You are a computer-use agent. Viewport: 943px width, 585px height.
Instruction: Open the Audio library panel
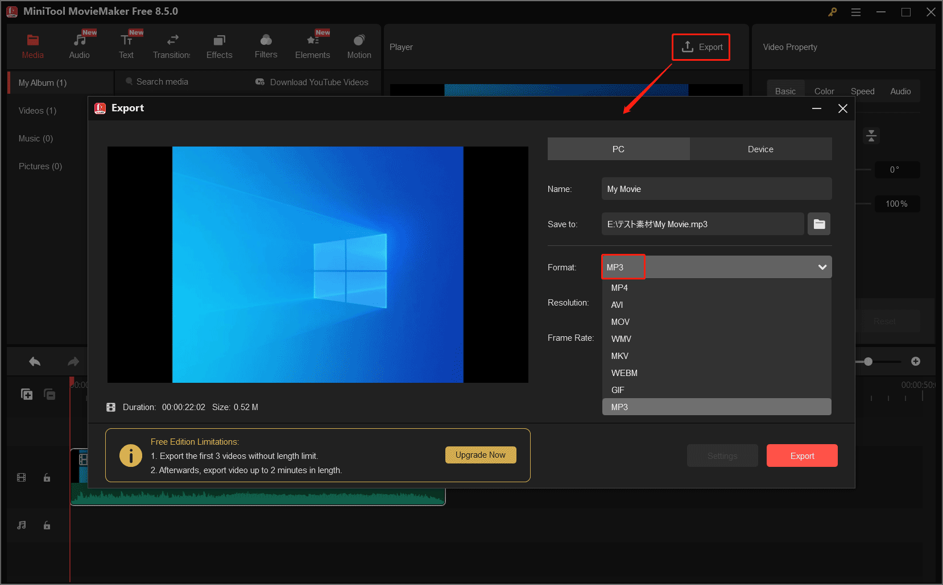(79, 45)
